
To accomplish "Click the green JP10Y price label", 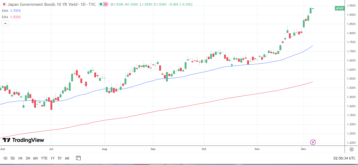I will [x=339, y=8].
